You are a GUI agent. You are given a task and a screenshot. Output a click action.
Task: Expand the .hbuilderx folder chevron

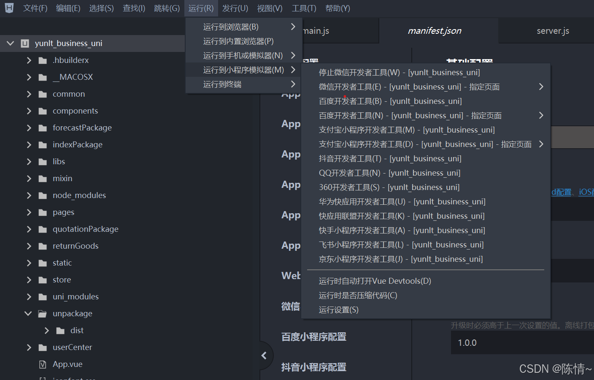(x=29, y=60)
